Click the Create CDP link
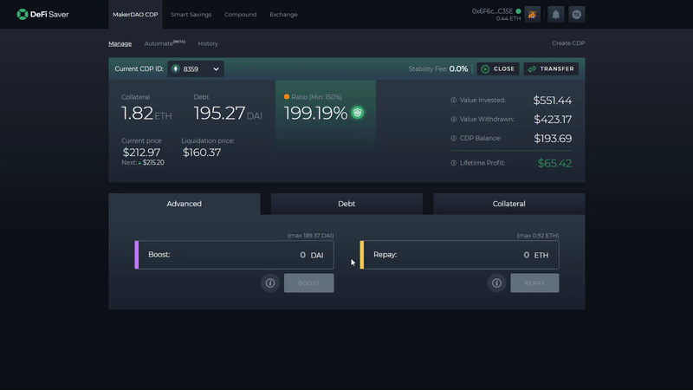This screenshot has width=693, height=390. pyautogui.click(x=568, y=42)
